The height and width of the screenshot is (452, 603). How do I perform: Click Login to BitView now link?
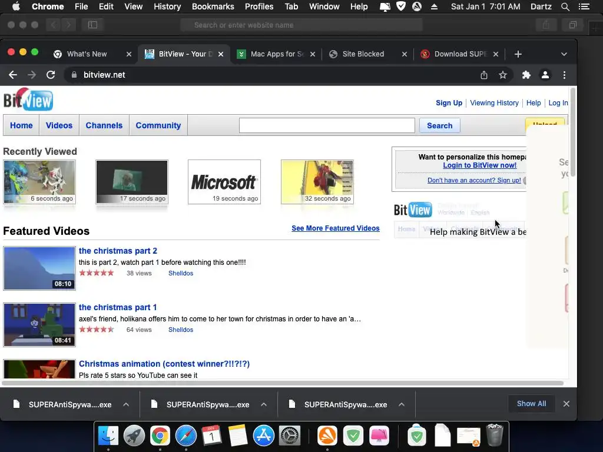479,165
